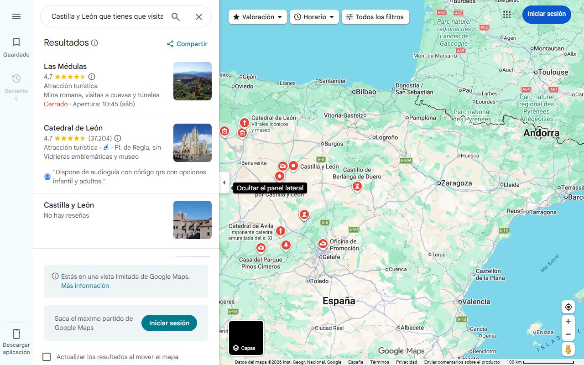Open the Castilla y León result title
This screenshot has height=365, width=584.
pyautogui.click(x=69, y=205)
